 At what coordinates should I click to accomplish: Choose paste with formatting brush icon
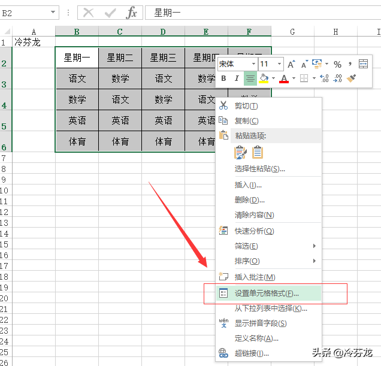click(240, 153)
